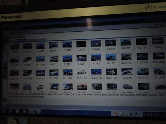Switch to the Van tab
Viewport: 166px width, 124px height.
tap(30, 40)
